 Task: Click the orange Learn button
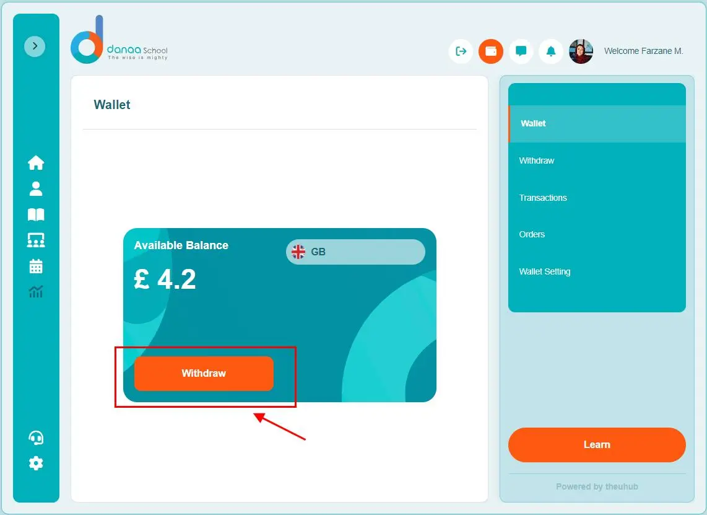pos(597,444)
